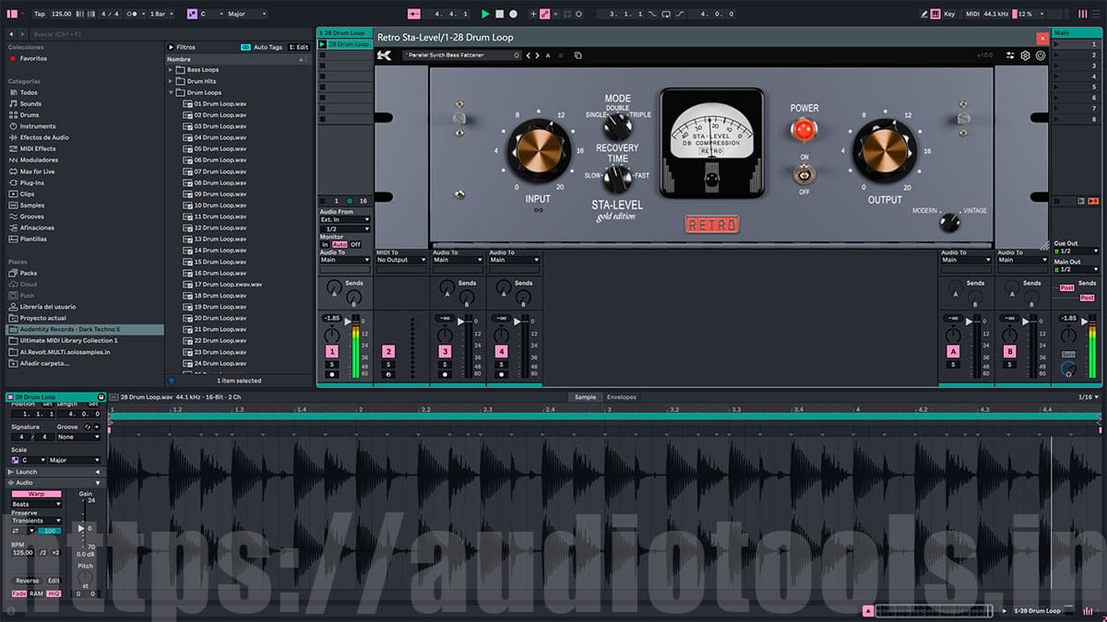Open the Beats warp mode dropdown
The image size is (1107, 622).
(36, 504)
